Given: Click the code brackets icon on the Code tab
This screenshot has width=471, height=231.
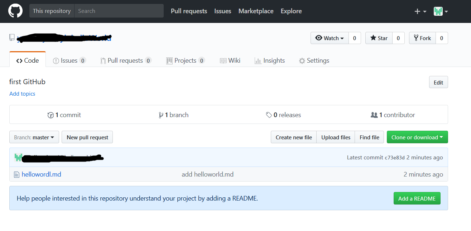Looking at the screenshot, I should 19,61.
